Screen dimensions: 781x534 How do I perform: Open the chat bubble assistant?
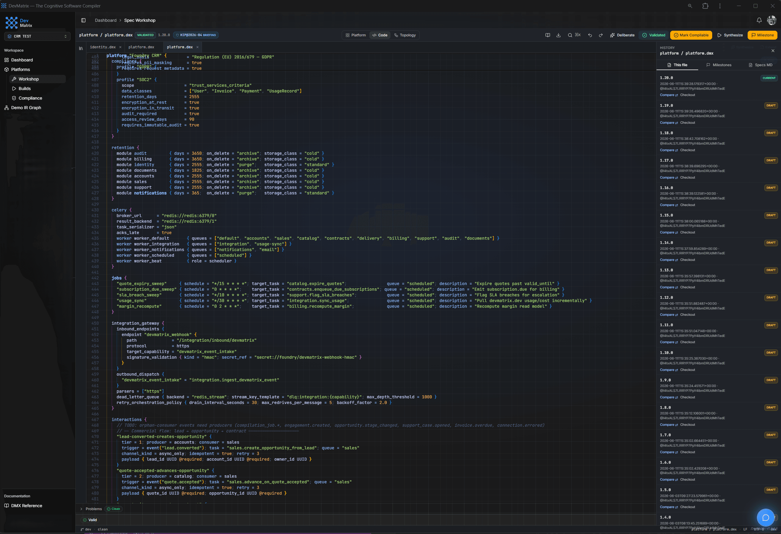coord(765,517)
